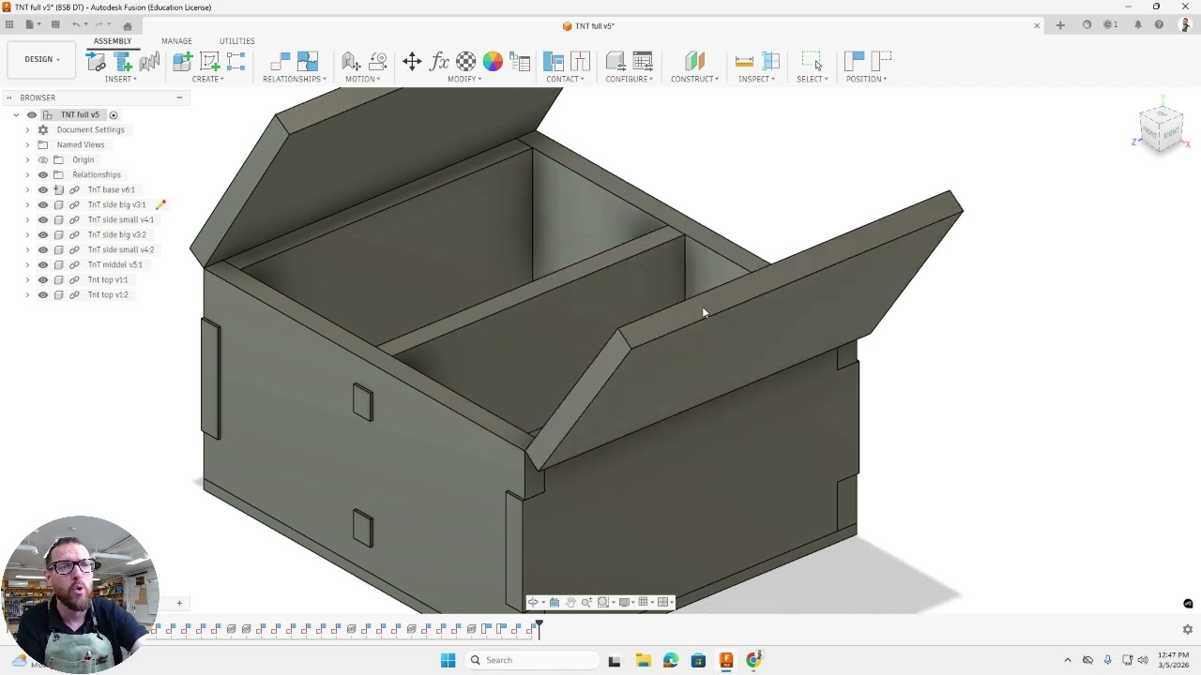This screenshot has height=675, width=1201.
Task: Collapse the TNT full v5 root node
Action: click(16, 114)
